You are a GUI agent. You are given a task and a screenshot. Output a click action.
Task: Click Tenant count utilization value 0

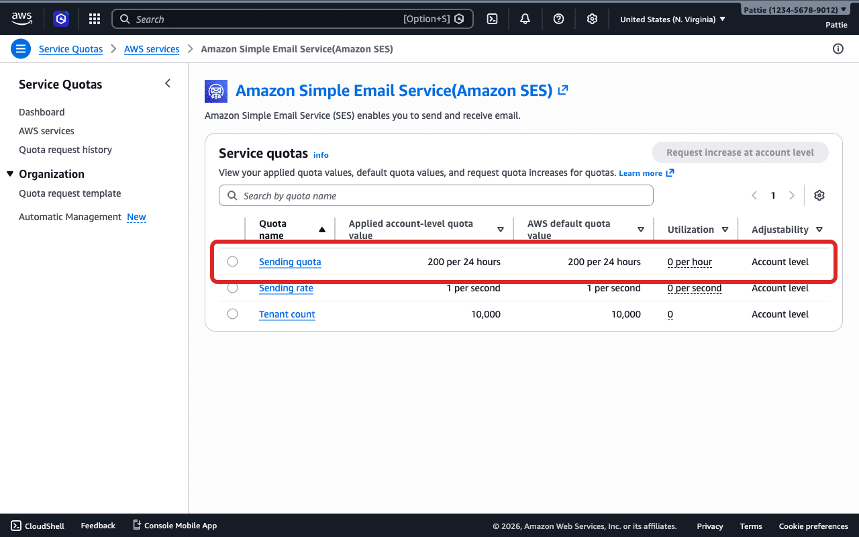tap(670, 314)
